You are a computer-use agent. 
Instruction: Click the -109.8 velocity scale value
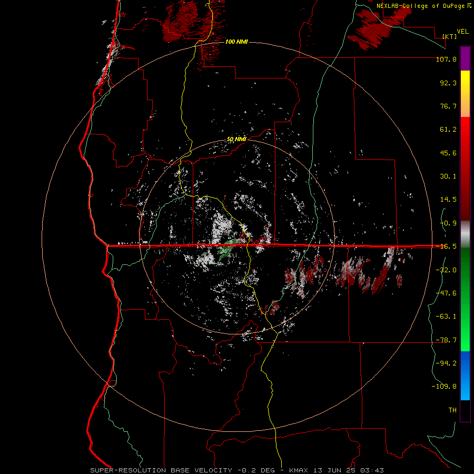coord(444,387)
